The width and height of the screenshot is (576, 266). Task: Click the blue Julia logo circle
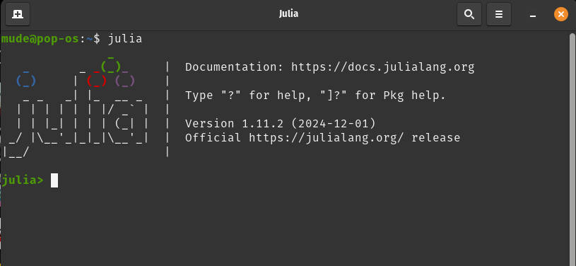pyautogui.click(x=25, y=81)
